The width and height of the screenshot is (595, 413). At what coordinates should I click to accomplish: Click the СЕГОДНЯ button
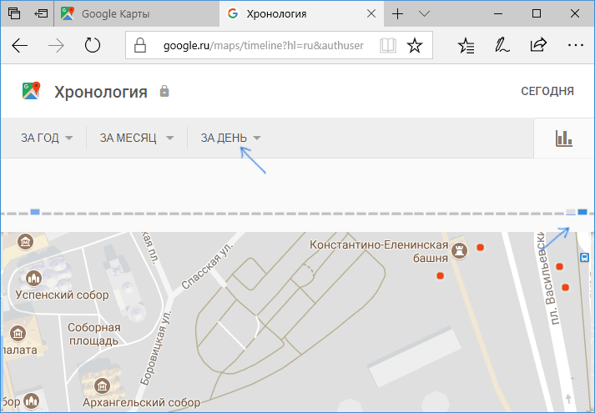pos(547,92)
